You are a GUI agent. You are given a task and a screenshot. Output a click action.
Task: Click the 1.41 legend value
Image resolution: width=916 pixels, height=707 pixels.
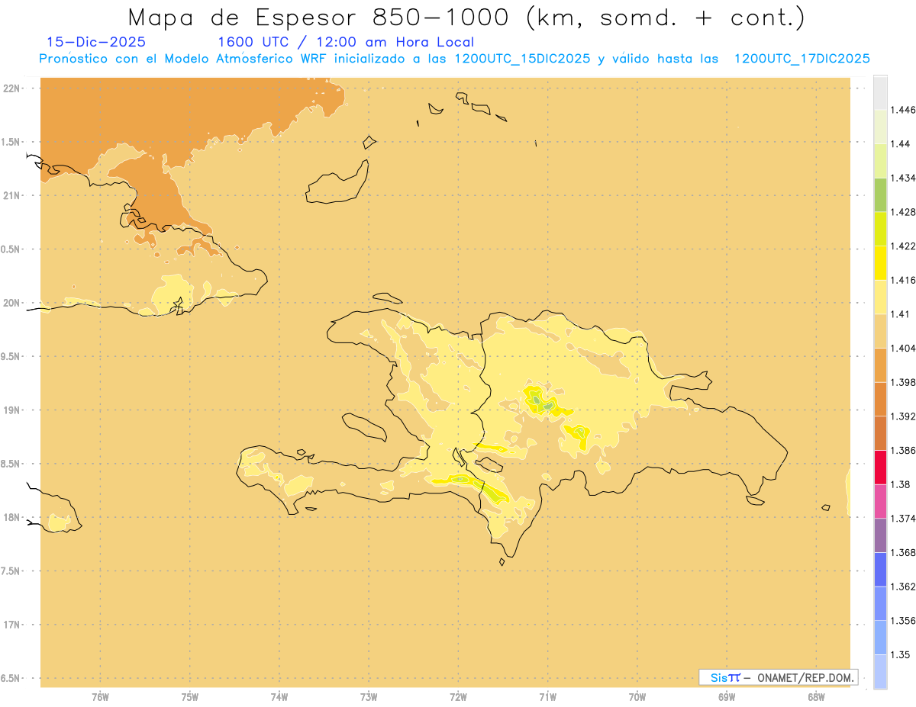coord(901,313)
